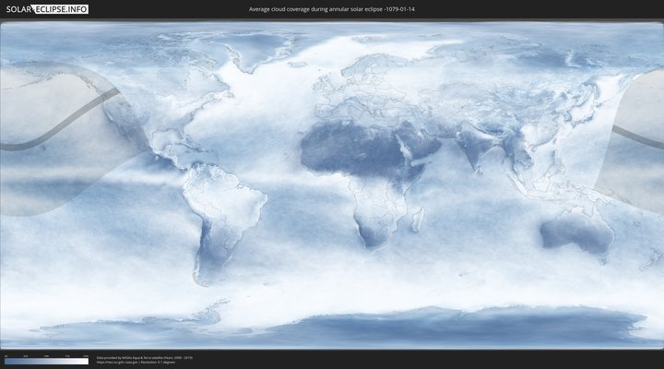Click the 100% end of the legend

(87, 361)
